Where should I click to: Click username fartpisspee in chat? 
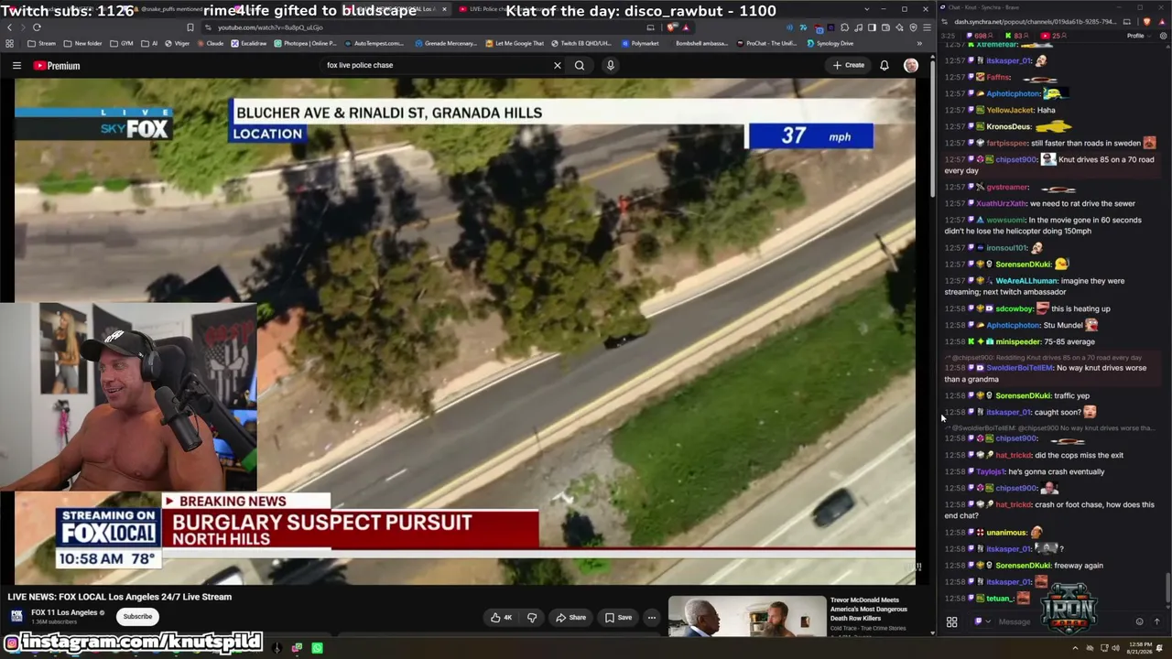[1006, 143]
